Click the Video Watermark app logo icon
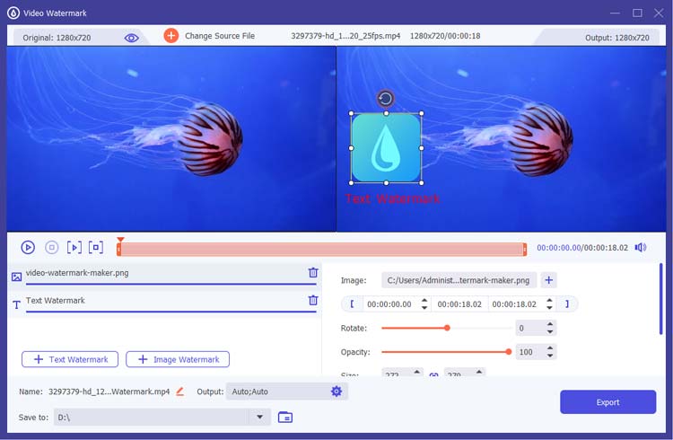Screen dimensions: 673x440 [13, 13]
